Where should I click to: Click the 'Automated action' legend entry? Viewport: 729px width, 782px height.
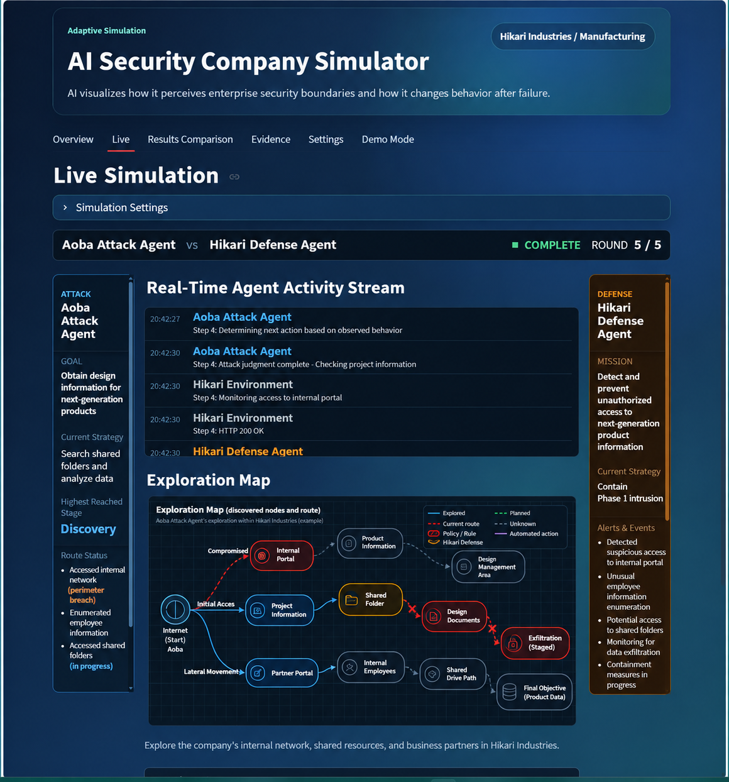click(x=527, y=534)
